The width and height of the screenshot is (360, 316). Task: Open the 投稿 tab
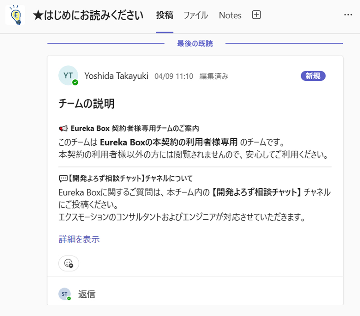[x=165, y=15]
